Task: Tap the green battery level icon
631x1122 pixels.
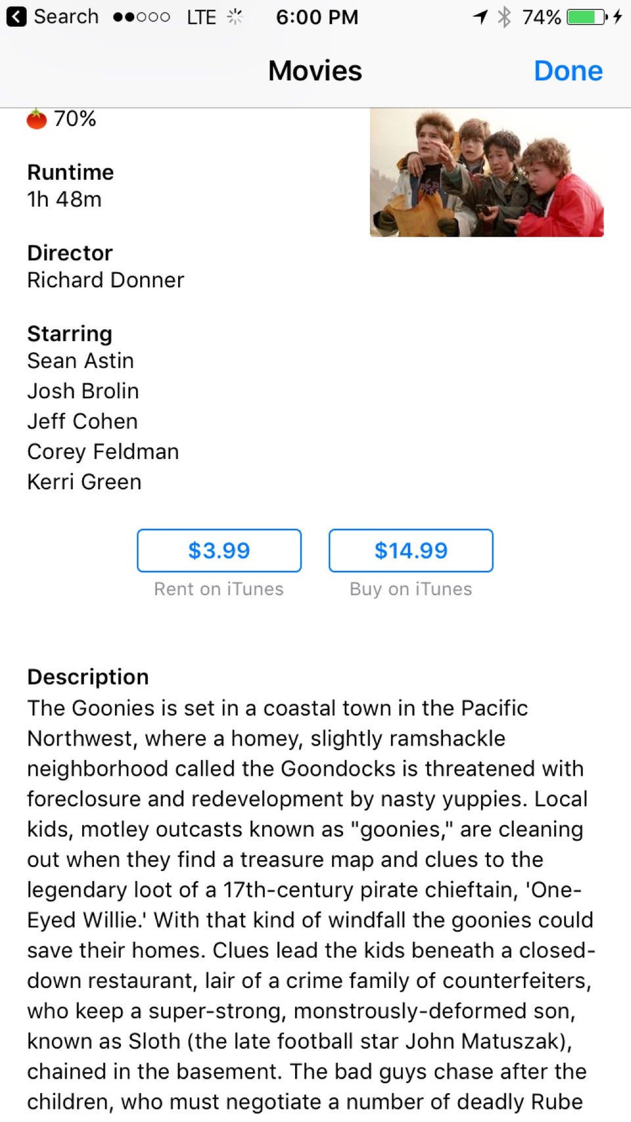Action: (586, 16)
